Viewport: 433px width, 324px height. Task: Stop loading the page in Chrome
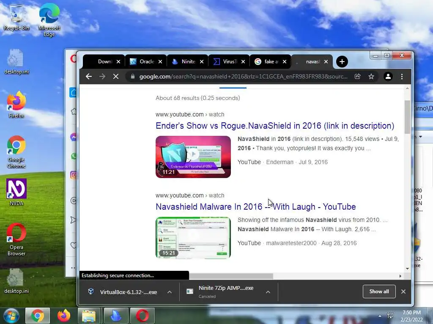[x=116, y=76]
